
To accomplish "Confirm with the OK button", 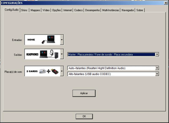I will 84,117.
